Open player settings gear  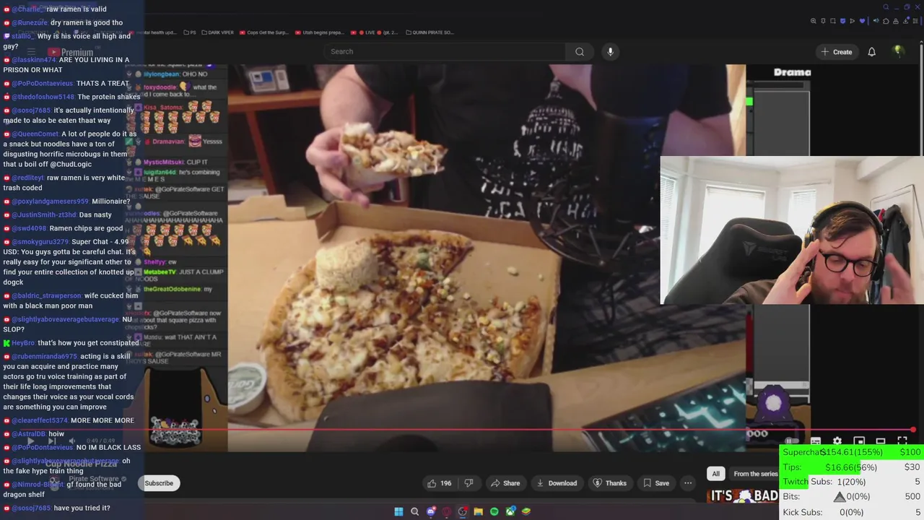[x=837, y=441]
